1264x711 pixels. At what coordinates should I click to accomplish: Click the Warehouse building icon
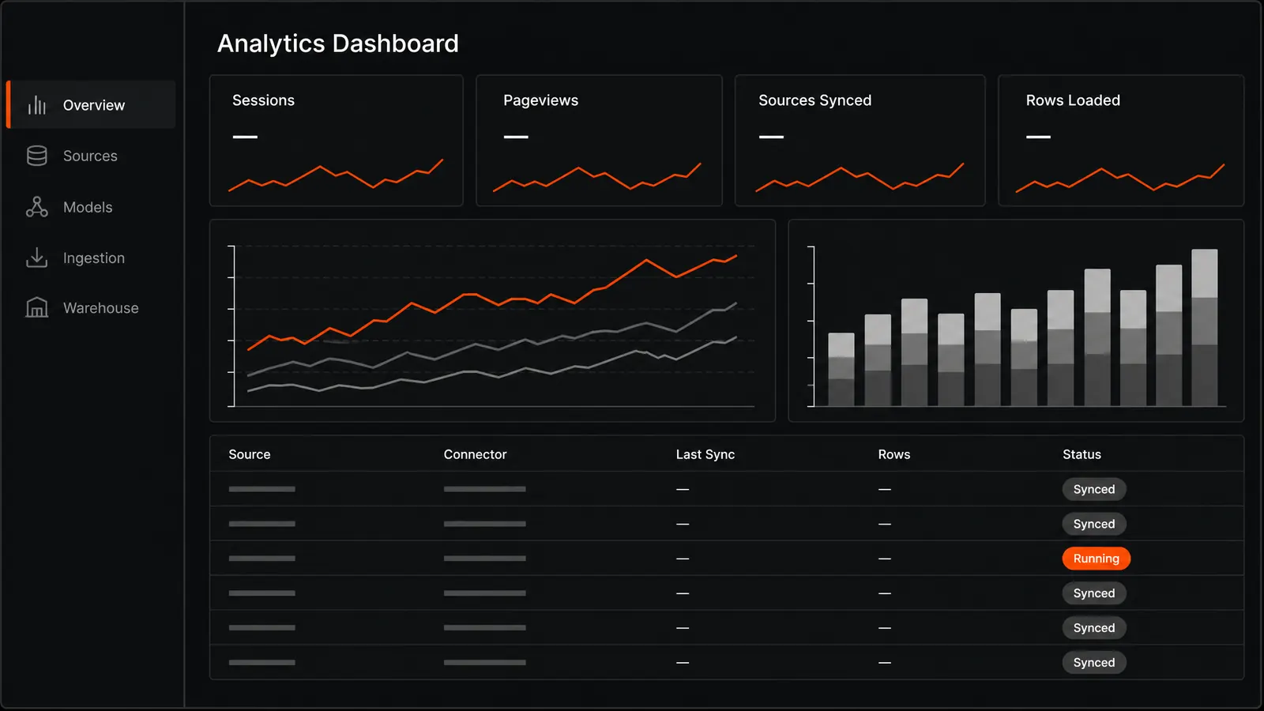point(37,307)
